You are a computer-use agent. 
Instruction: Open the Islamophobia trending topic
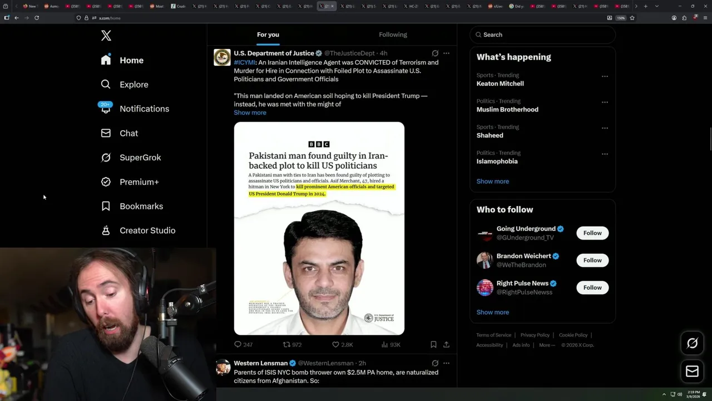click(497, 161)
